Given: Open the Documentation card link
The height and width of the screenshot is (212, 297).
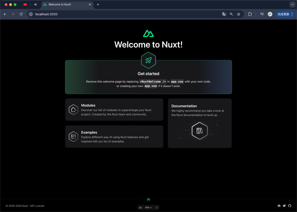Looking at the screenshot, I should click(200, 123).
